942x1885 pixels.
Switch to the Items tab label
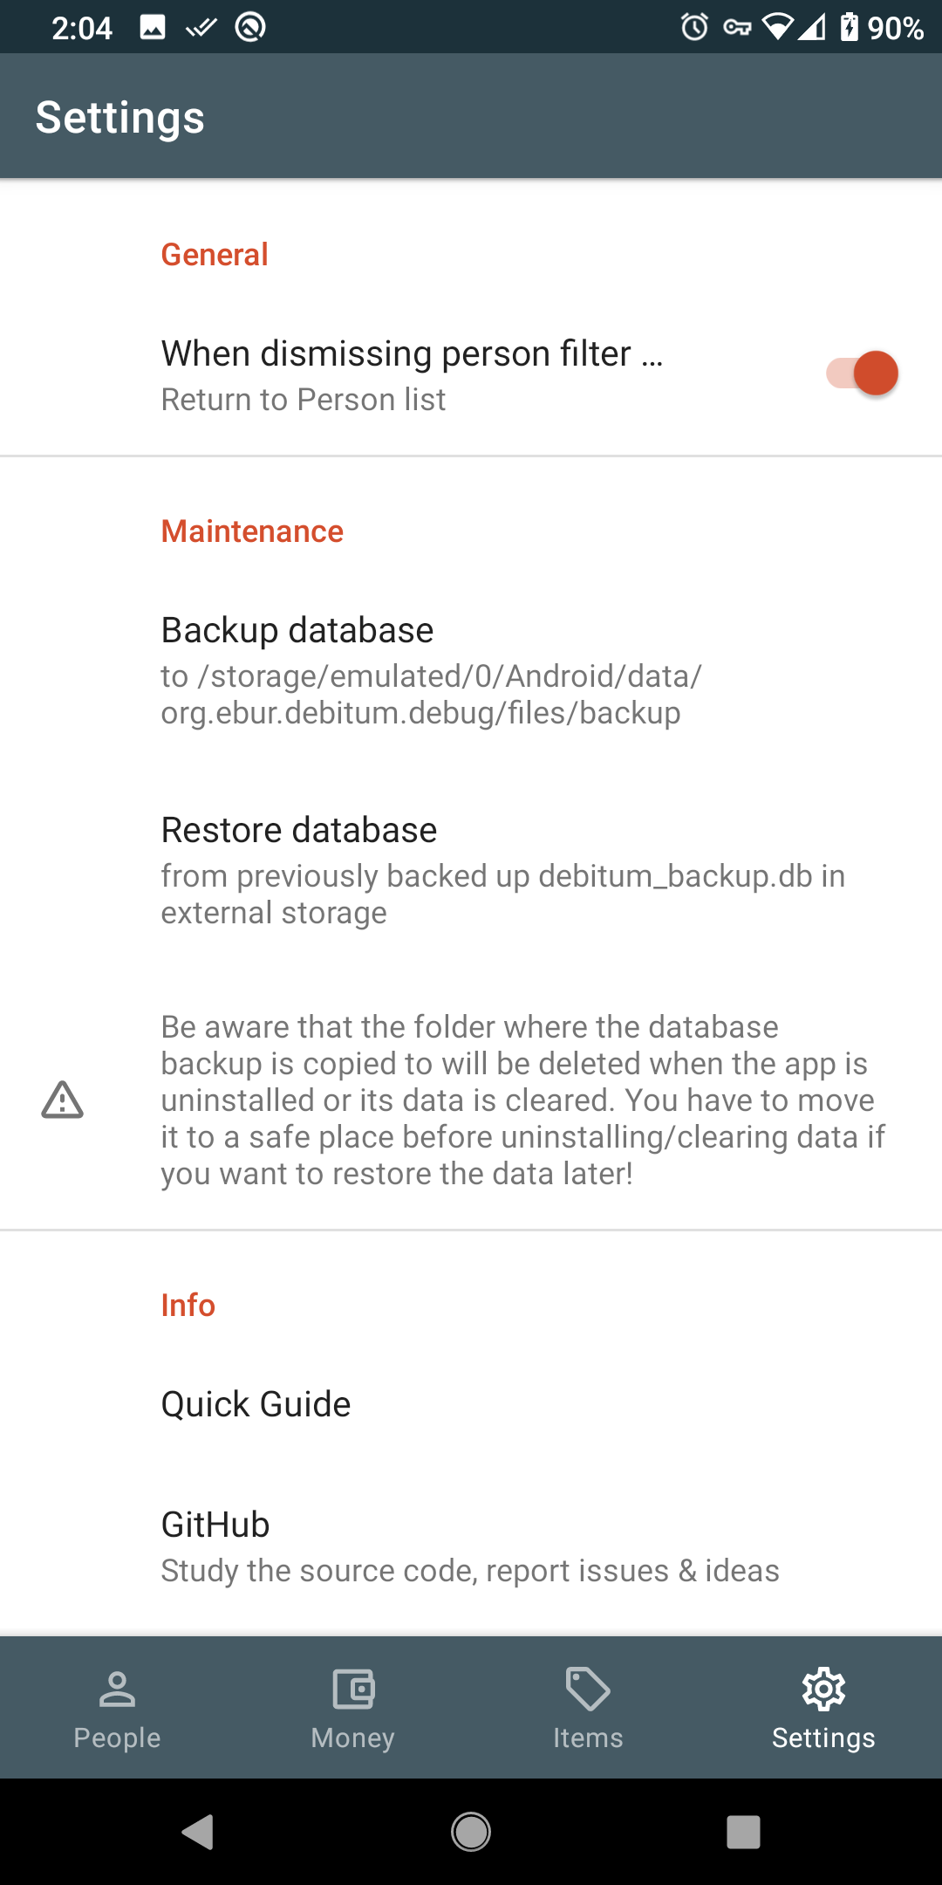coord(588,1738)
